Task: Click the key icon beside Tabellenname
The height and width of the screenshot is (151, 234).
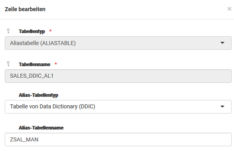Action: [8, 64]
